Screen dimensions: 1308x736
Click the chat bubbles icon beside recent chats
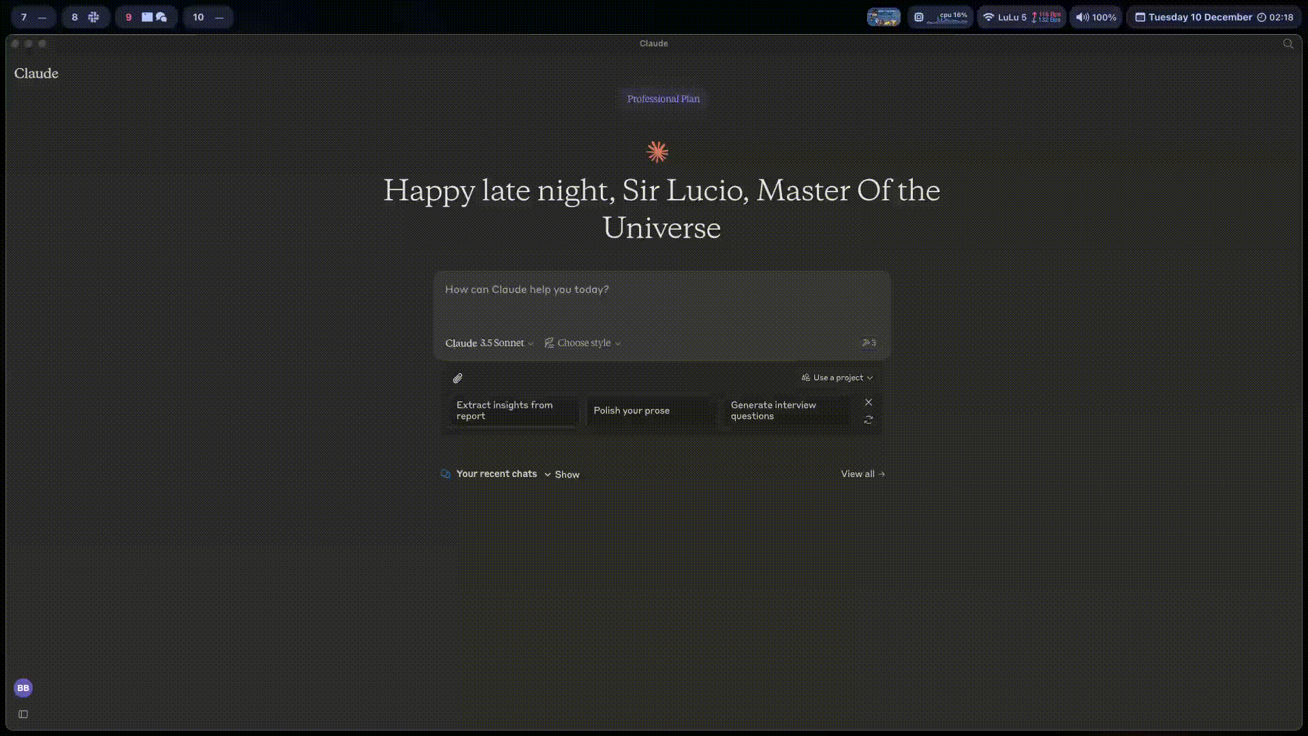446,474
